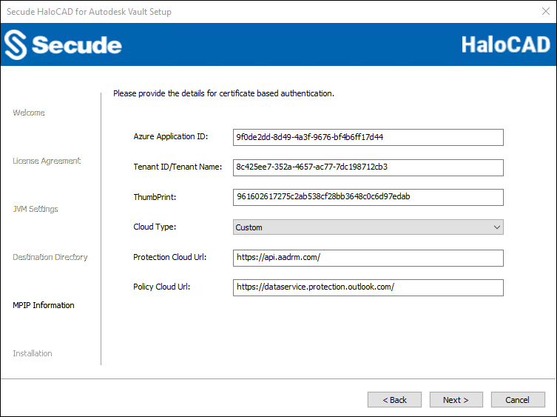This screenshot has width=557, height=417.
Task: Click the Secude logo icon
Action: coord(16,45)
